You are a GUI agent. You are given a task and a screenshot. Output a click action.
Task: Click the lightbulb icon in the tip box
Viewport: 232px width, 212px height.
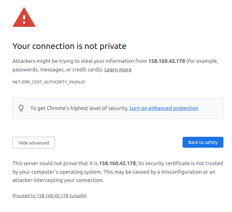(21, 108)
